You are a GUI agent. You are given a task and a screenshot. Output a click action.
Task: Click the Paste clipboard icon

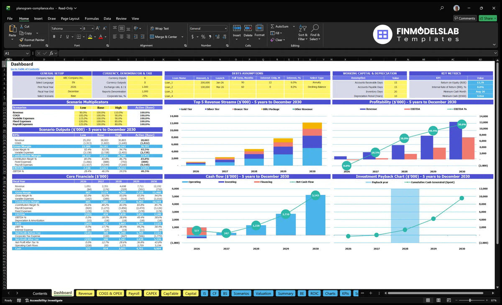[x=12, y=28]
